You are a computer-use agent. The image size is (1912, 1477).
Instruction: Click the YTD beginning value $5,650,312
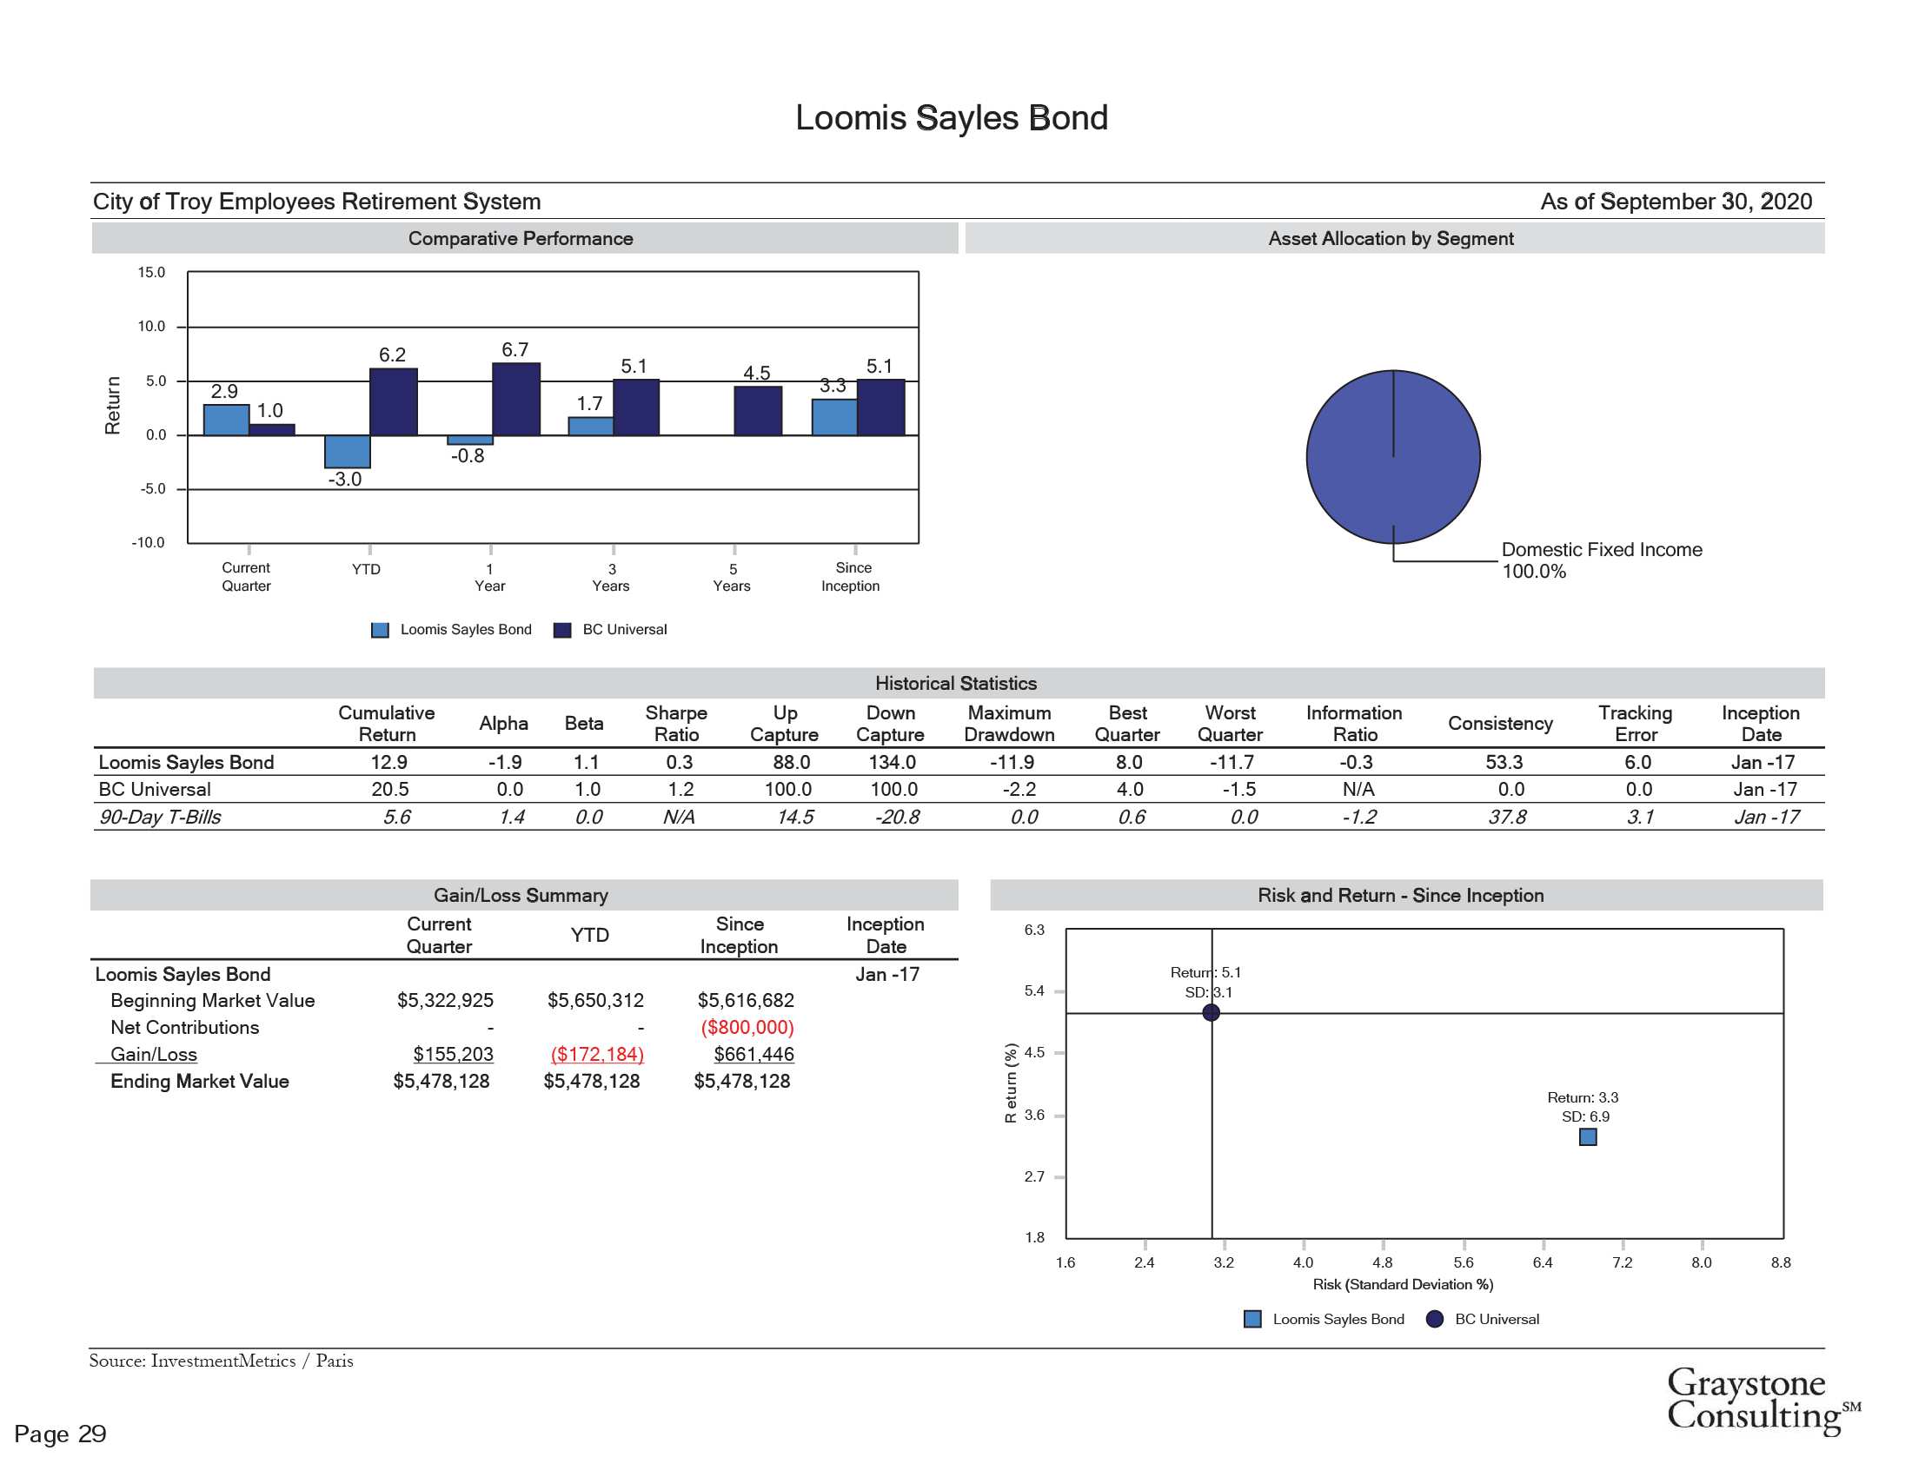(596, 1001)
